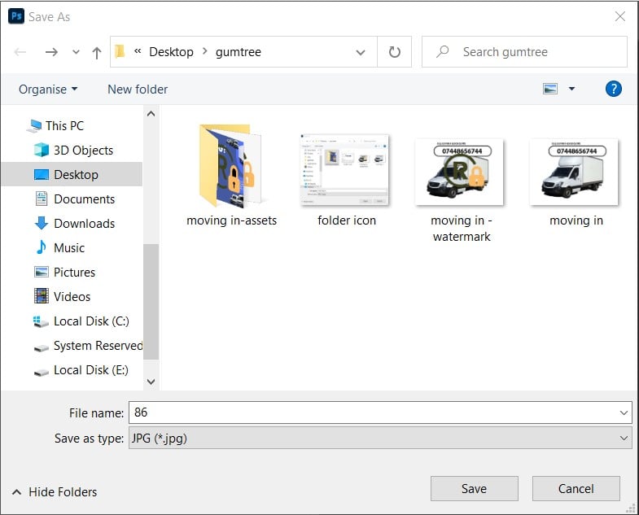639x515 pixels.
Task: Select gumtree in the address breadcrumb
Action: 239,52
